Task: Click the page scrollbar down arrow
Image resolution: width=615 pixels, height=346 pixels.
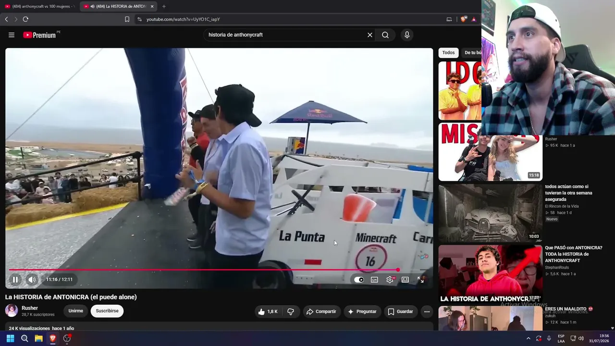Action: (613, 328)
